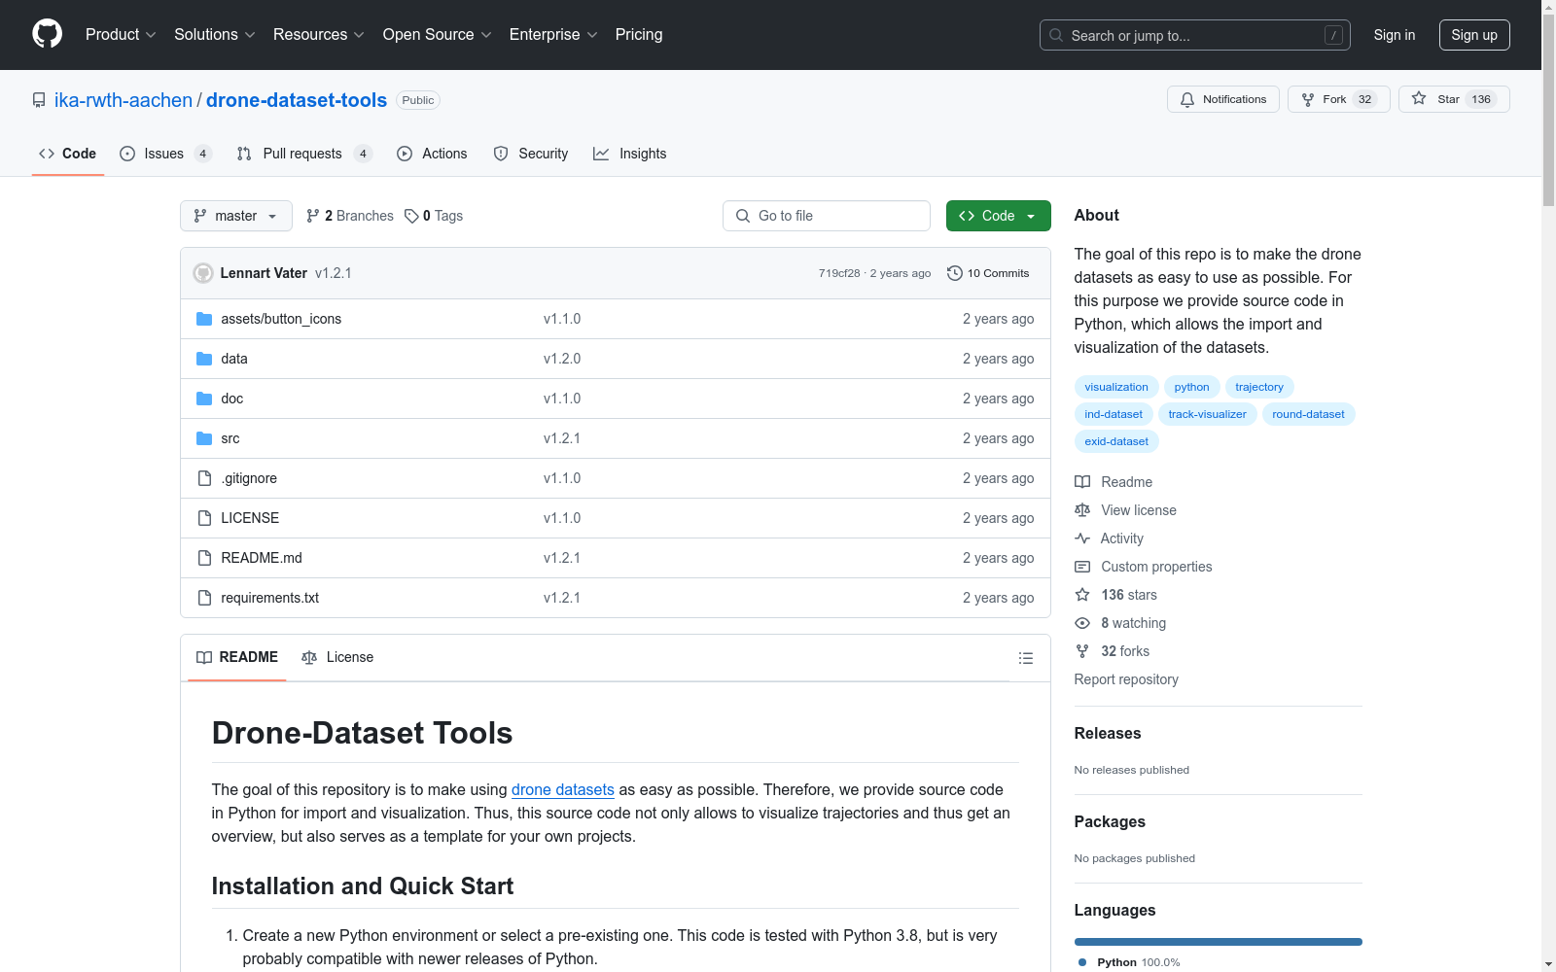Click the round-dataset topic tag
1556x972 pixels.
[1308, 414]
